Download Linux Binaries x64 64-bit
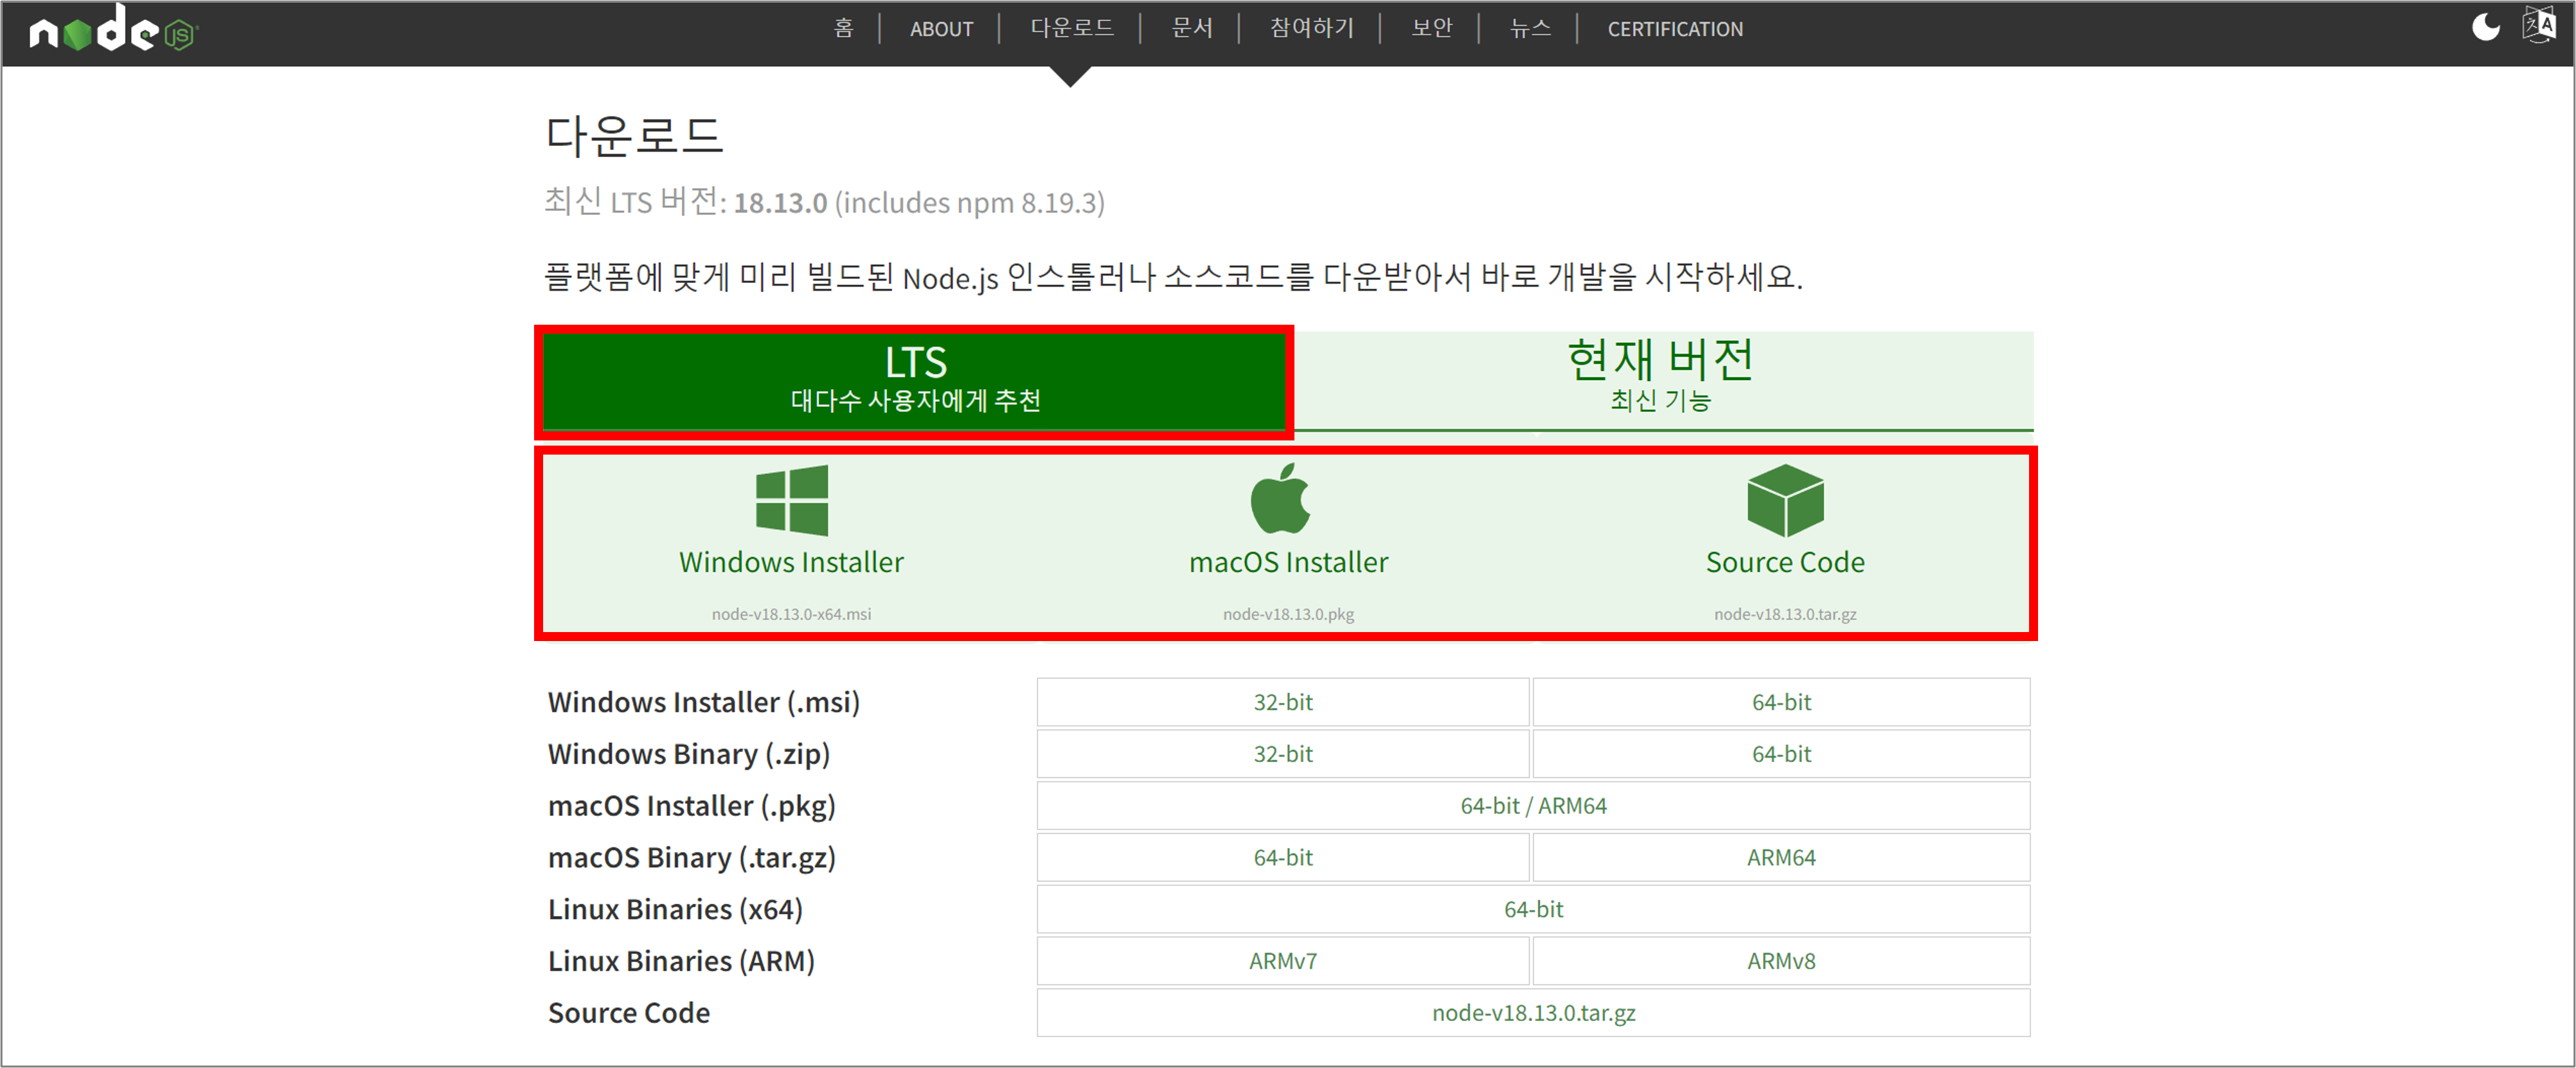2576x1068 pixels. (1532, 910)
